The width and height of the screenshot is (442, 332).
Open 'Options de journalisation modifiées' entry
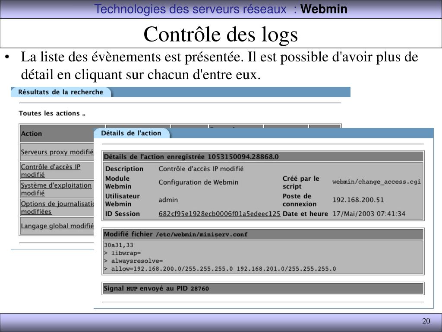(x=57, y=207)
